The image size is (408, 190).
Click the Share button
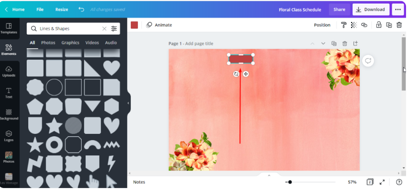(x=339, y=10)
